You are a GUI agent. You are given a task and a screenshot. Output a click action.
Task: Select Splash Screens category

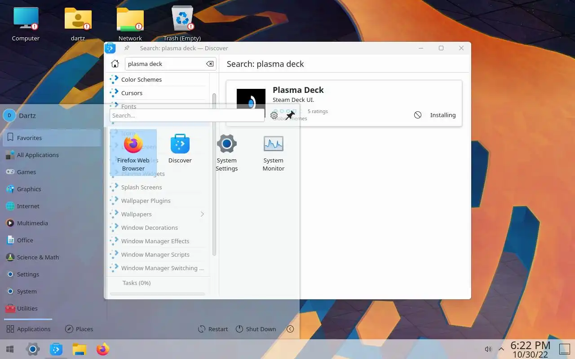pos(158,187)
